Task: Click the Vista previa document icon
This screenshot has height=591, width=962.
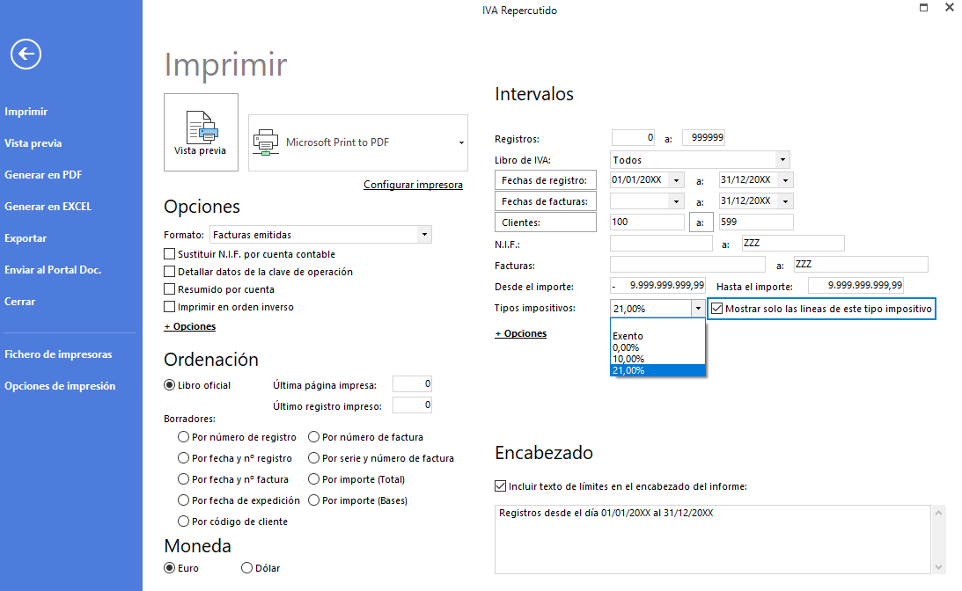Action: (201, 127)
